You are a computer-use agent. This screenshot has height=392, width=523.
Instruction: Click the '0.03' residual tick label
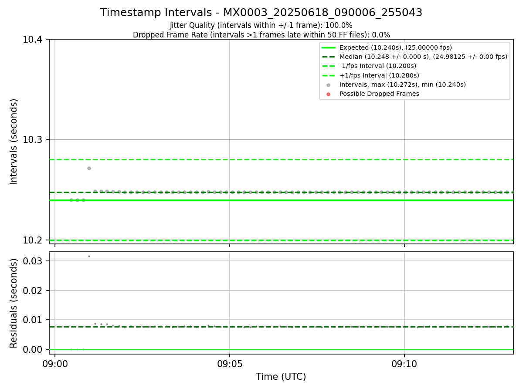tap(33, 261)
